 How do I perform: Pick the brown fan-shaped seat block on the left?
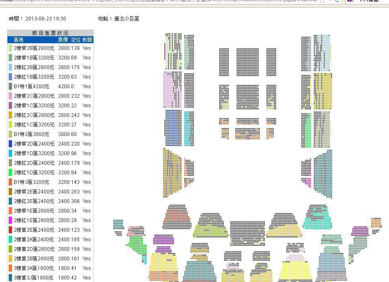coord(172,173)
